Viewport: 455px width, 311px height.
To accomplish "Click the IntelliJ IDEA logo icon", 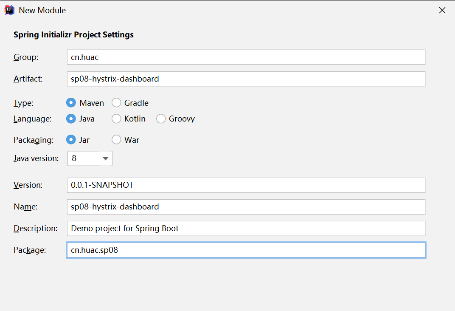I will point(9,10).
